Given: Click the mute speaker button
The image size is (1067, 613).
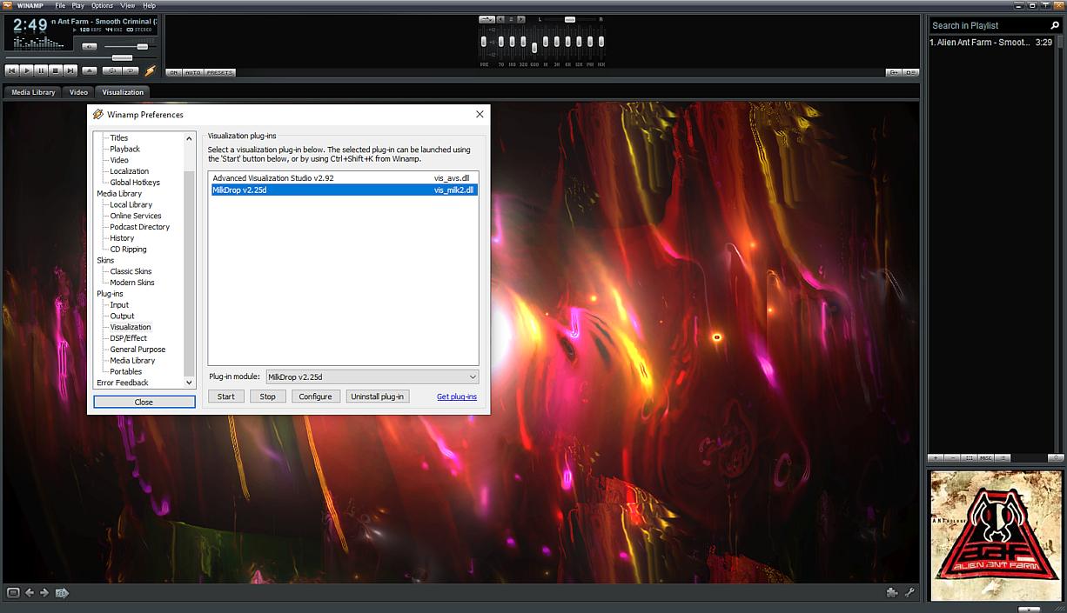Looking at the screenshot, I should click(x=90, y=46).
